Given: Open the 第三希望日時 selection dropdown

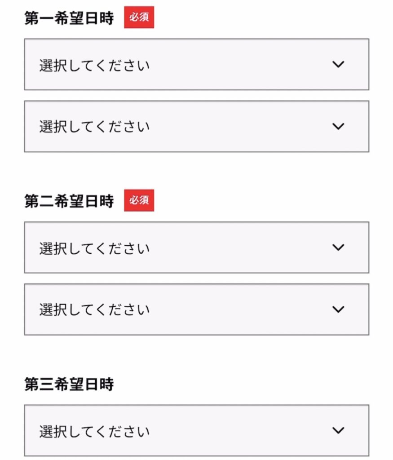Looking at the screenshot, I should 196,430.
